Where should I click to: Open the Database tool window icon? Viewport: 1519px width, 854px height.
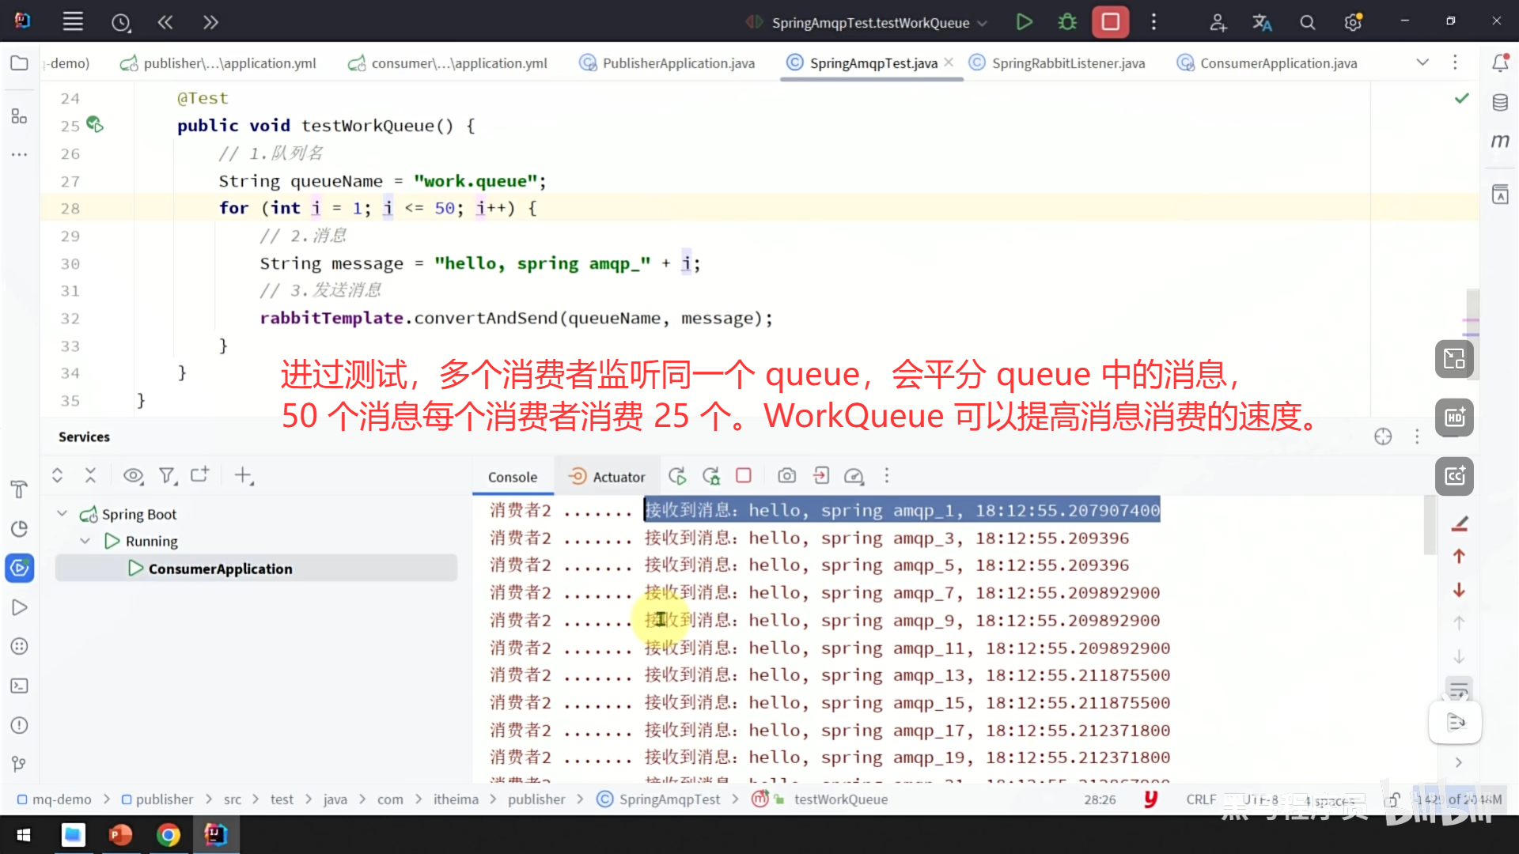coord(1500,103)
